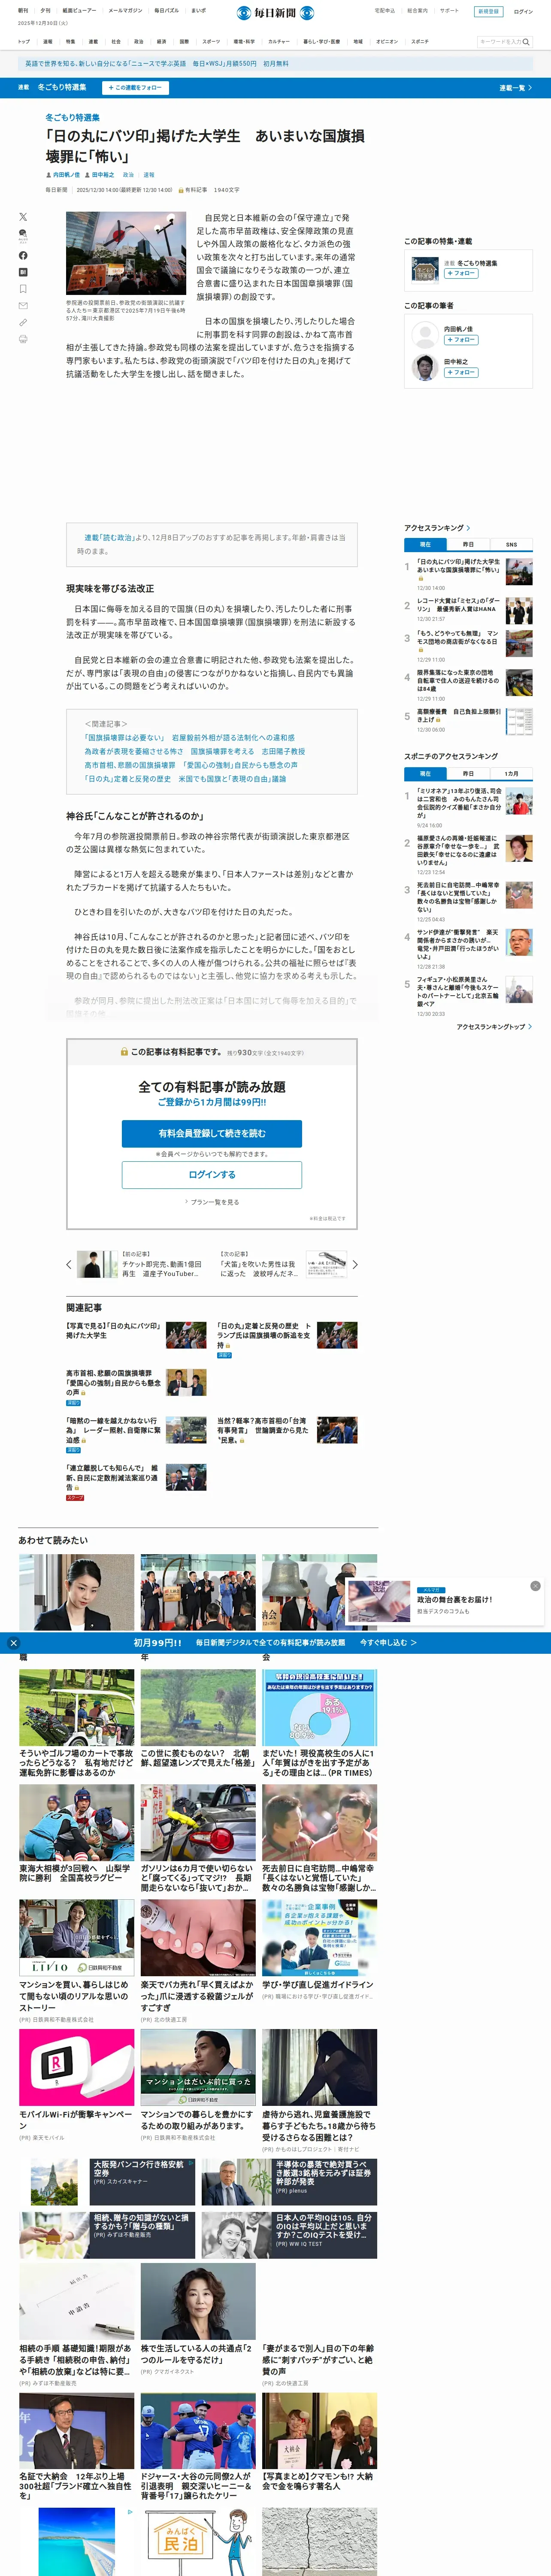This screenshot has height=2576, width=551.
Task: Go to next article with right arrow
Action: tap(355, 1264)
